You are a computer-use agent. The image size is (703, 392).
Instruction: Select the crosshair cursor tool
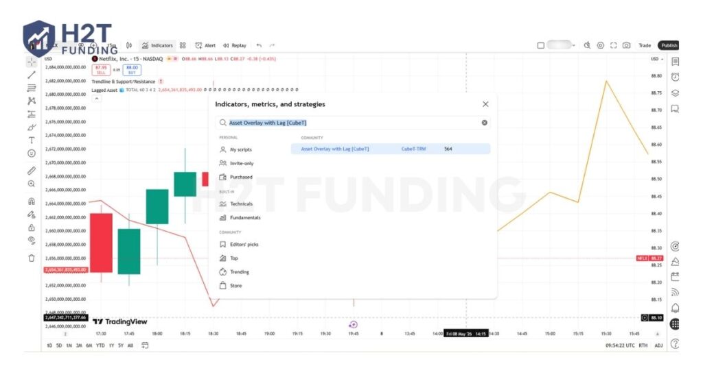click(32, 62)
